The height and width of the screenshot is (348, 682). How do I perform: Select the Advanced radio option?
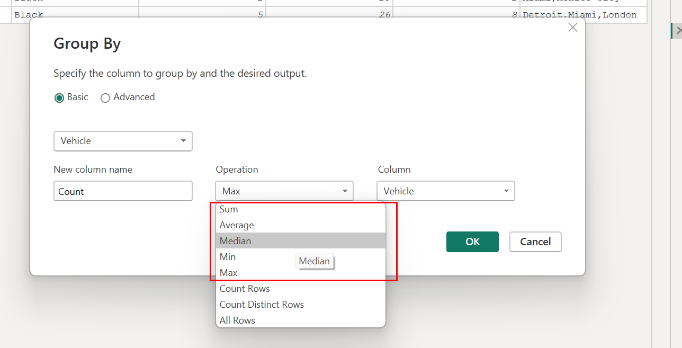point(128,97)
